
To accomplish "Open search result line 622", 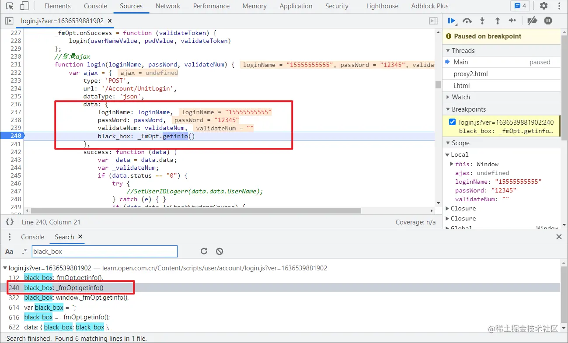I will [x=280, y=327].
